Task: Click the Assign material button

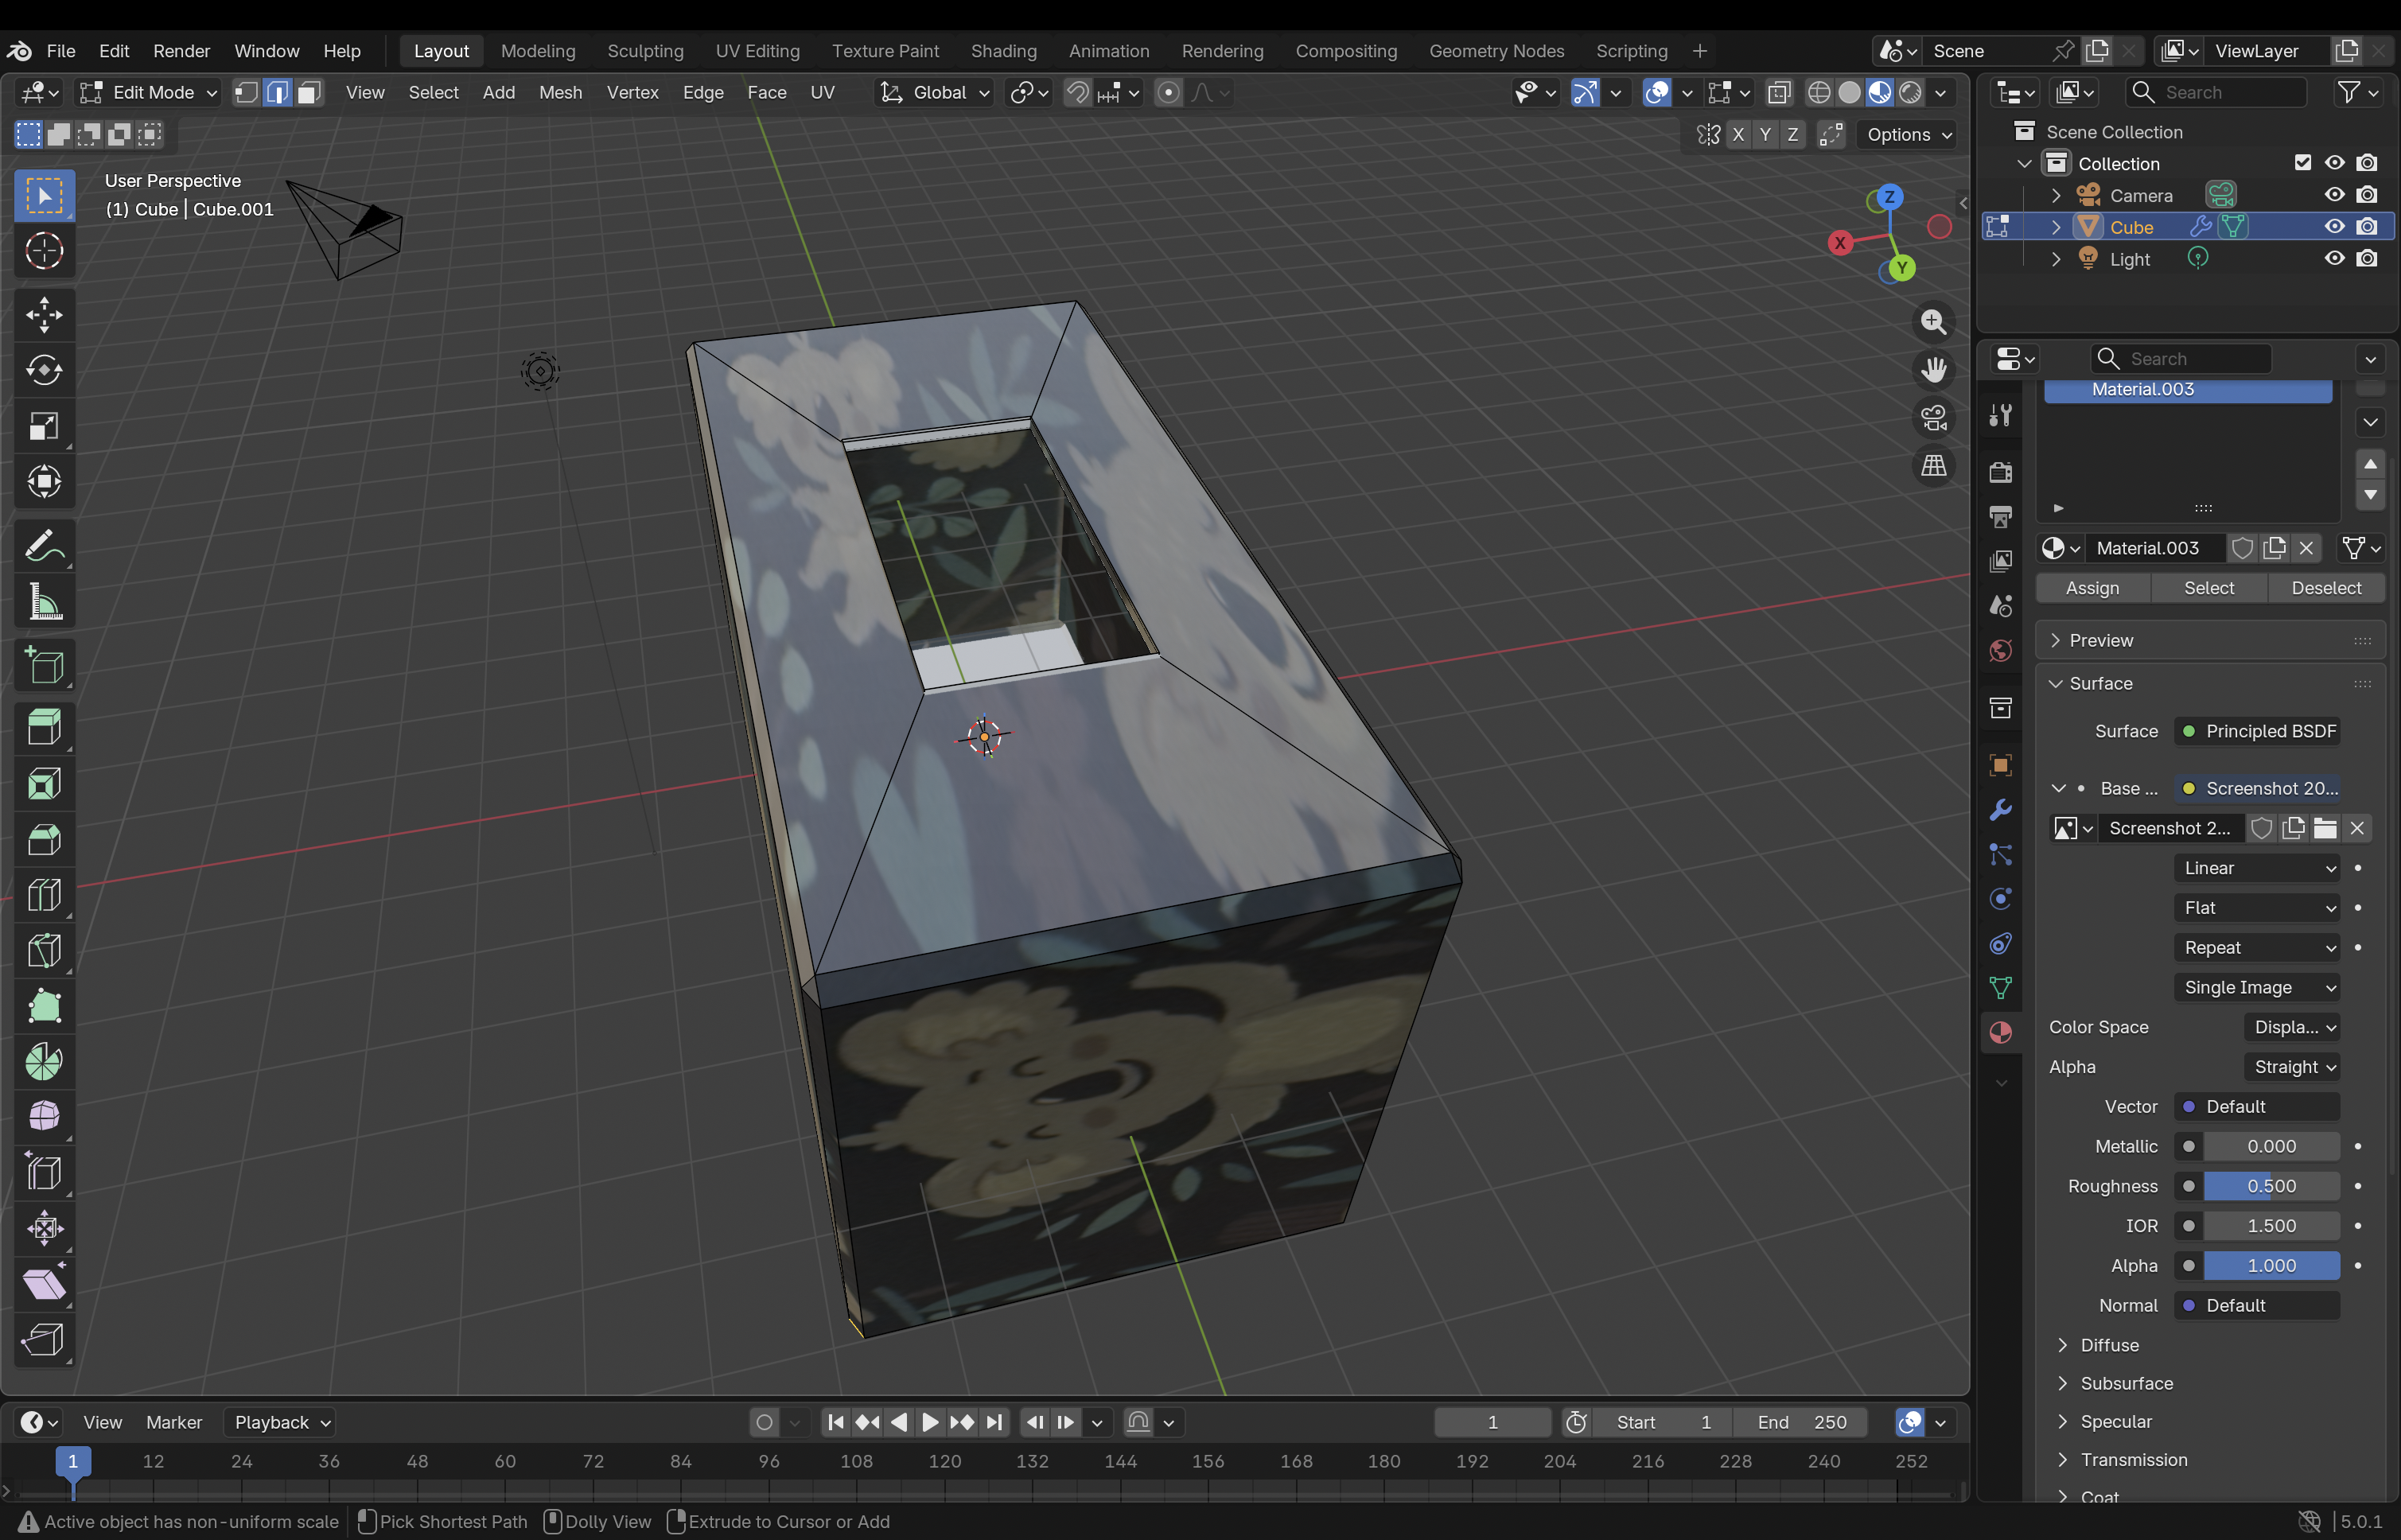Action: point(2092,588)
